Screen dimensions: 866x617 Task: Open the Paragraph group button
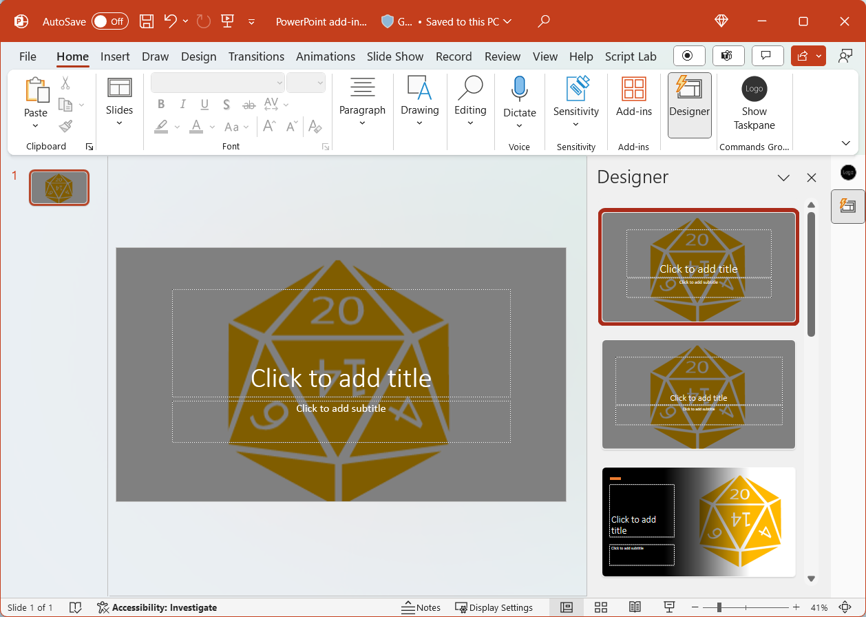coord(362,103)
